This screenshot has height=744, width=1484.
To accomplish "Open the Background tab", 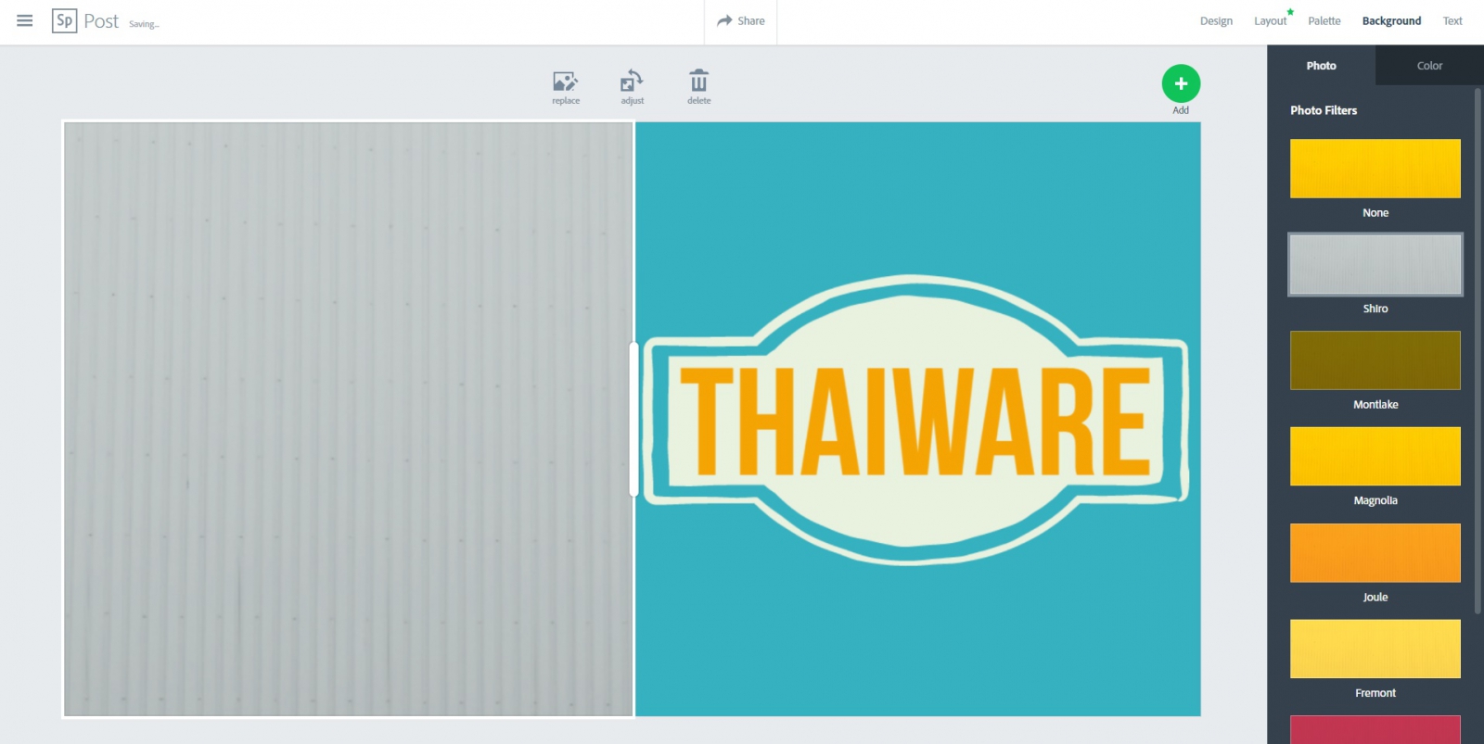I will 1391,21.
